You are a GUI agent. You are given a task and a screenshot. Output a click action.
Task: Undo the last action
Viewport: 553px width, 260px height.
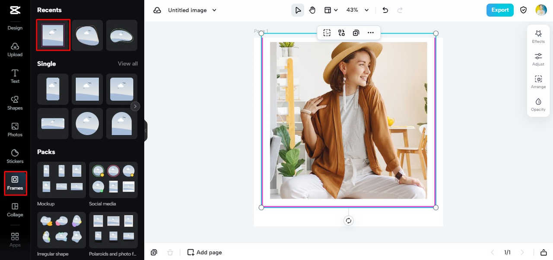385,10
